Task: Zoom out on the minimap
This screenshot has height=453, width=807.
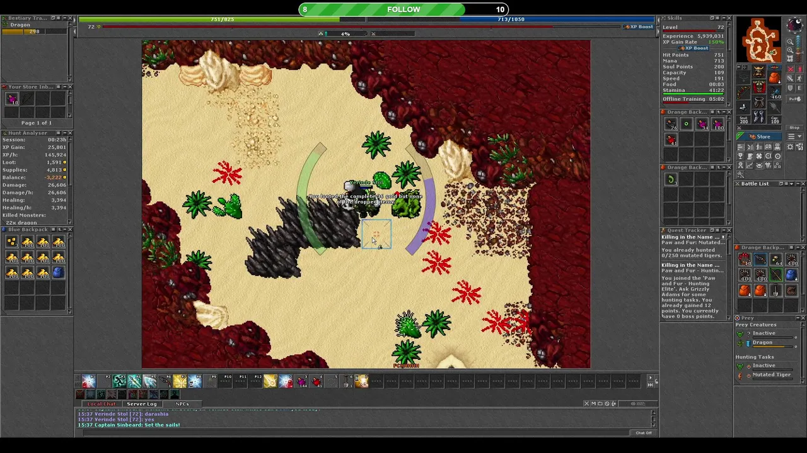Action: (790, 42)
